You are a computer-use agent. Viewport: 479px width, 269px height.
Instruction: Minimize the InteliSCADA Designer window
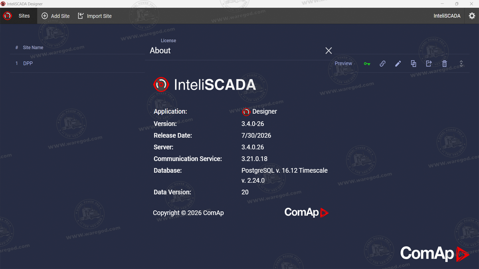click(442, 4)
